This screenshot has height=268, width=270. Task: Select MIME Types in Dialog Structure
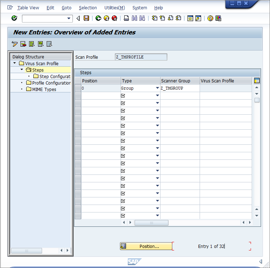pos(44,89)
